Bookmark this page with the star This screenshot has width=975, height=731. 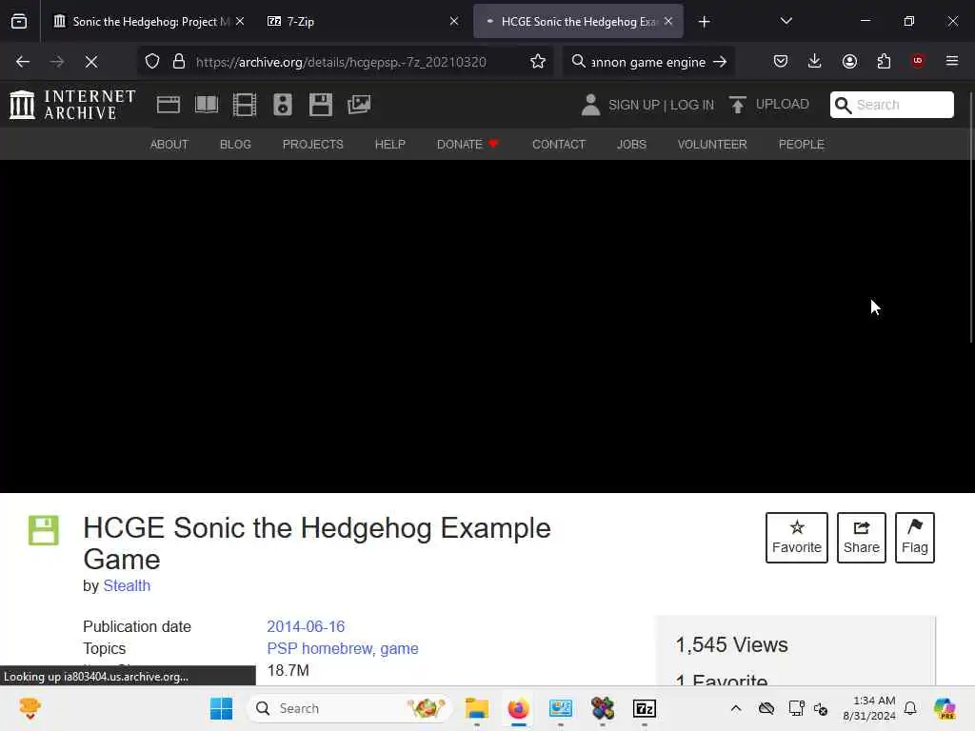coord(538,62)
